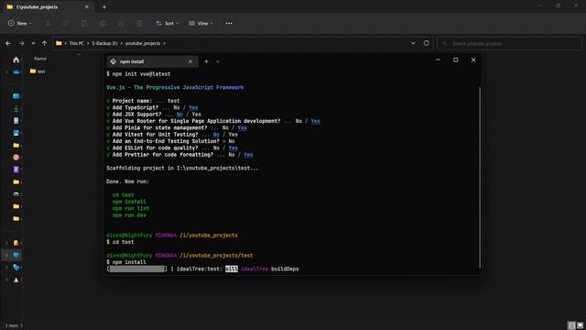Open Videos icon in Explorer sidebar
The image size is (586, 330).
(x=16, y=170)
